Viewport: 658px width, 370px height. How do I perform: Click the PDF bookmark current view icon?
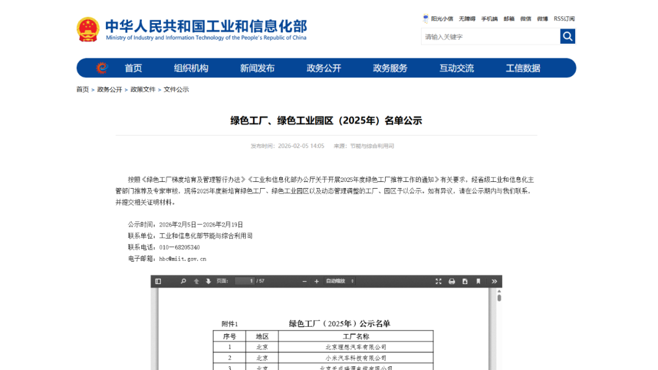point(478,281)
